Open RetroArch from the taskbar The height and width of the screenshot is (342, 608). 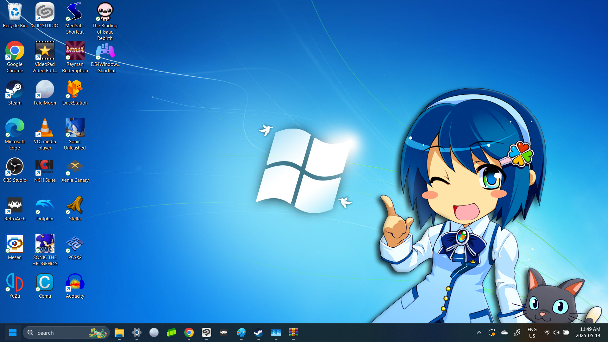pos(224,332)
